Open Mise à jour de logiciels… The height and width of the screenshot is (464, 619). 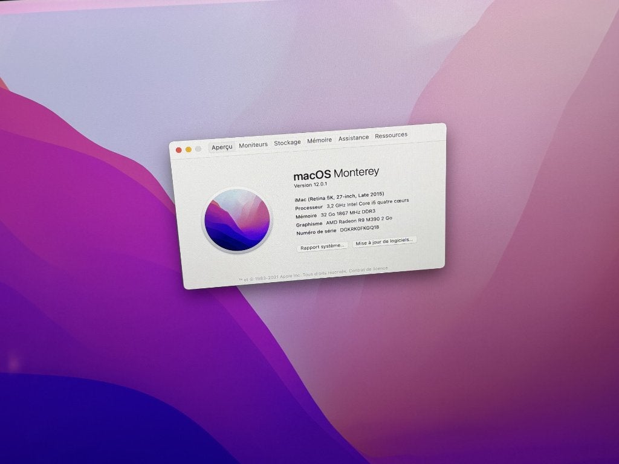pos(384,242)
